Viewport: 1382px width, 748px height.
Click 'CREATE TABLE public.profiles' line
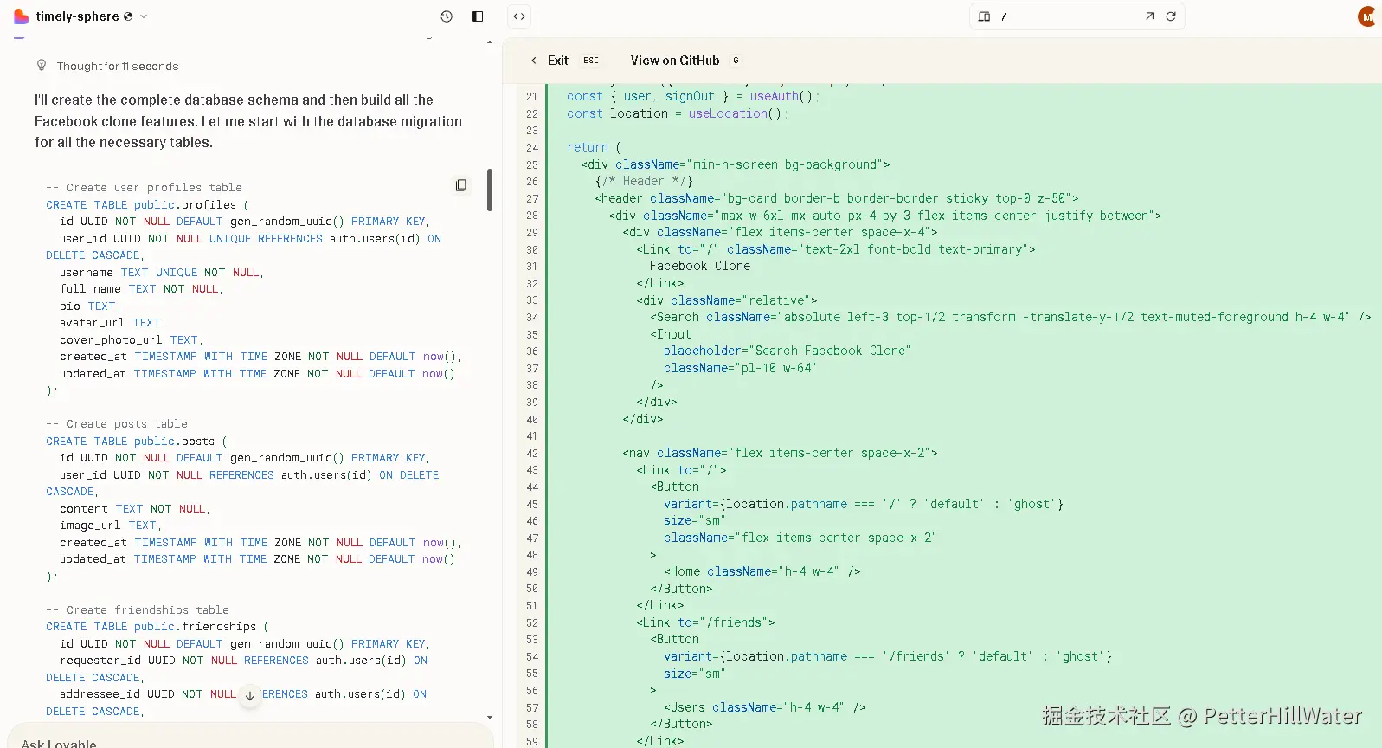147,205
